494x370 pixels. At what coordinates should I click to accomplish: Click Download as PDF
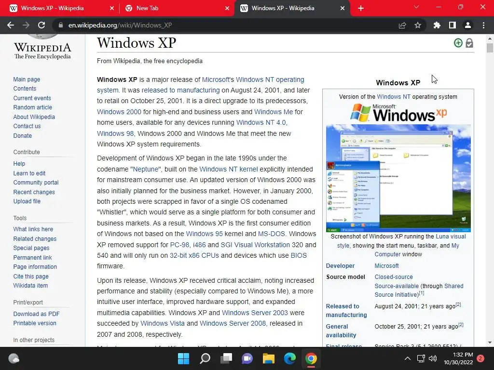36,314
